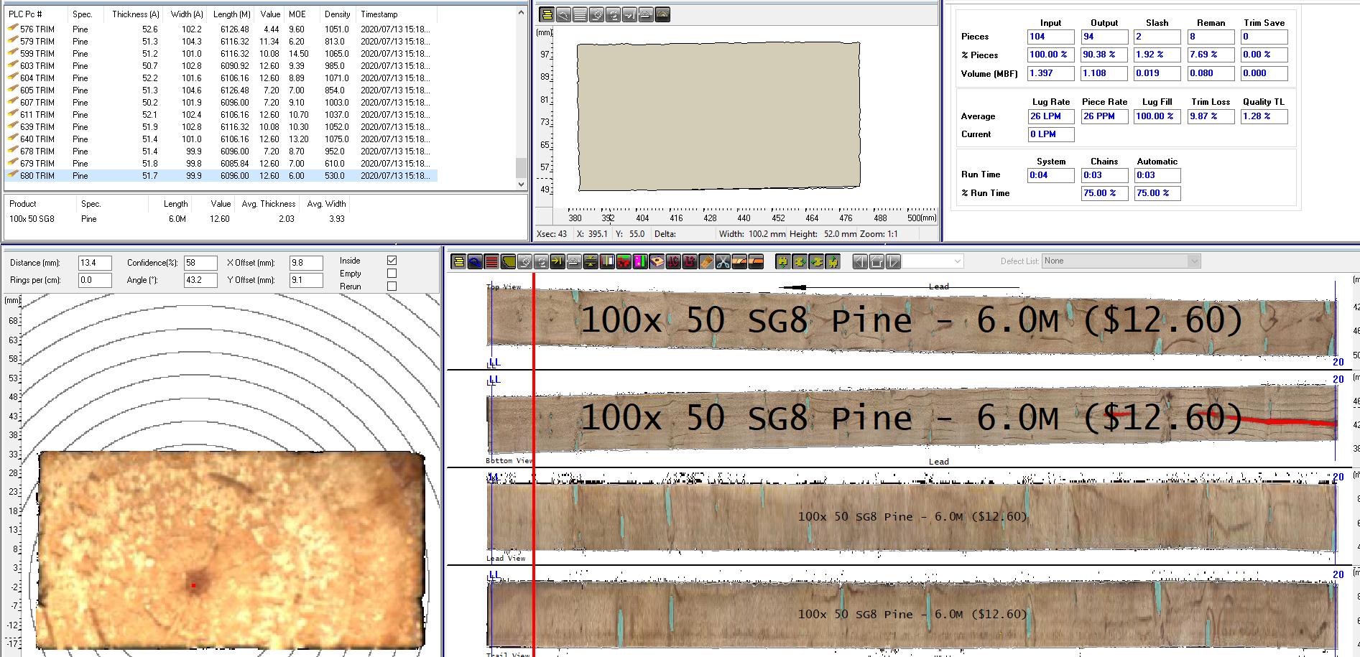Click the yellow vertical compress arrows icon
The width and height of the screenshot is (1360, 657).
pyautogui.click(x=591, y=262)
